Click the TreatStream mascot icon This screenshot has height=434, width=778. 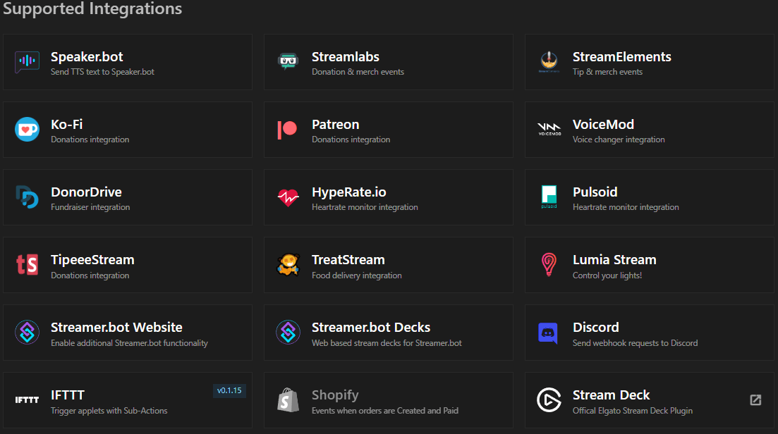(288, 265)
